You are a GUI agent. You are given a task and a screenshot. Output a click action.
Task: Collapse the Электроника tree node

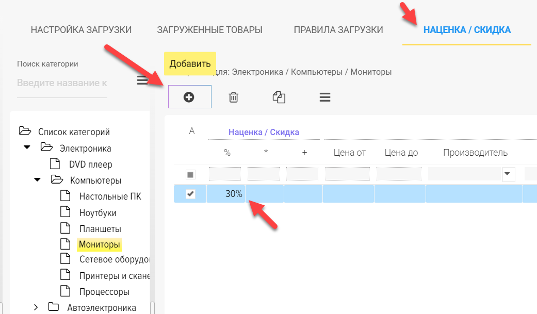pos(27,147)
